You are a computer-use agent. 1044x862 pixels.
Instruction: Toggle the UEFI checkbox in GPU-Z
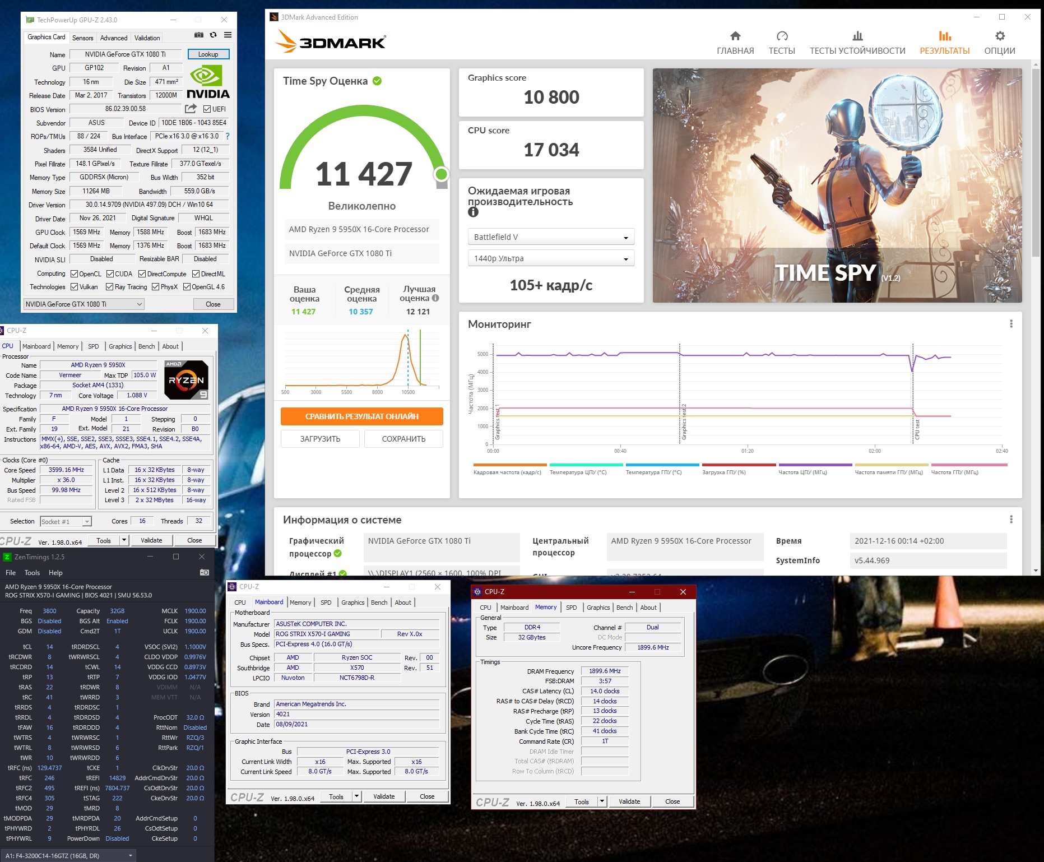[207, 109]
